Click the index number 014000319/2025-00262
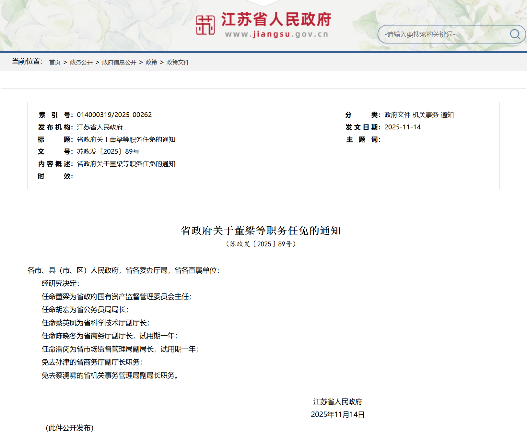The width and height of the screenshot is (527, 441). point(114,115)
